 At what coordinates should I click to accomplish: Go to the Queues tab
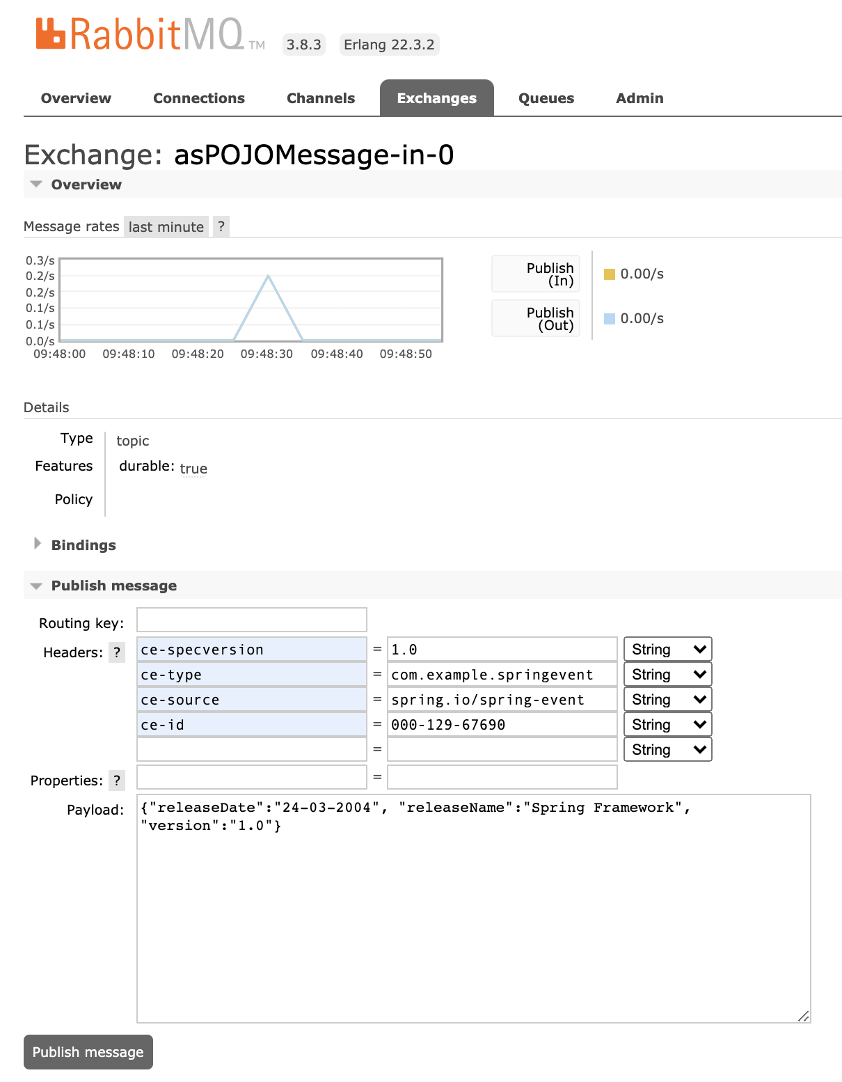click(x=546, y=98)
